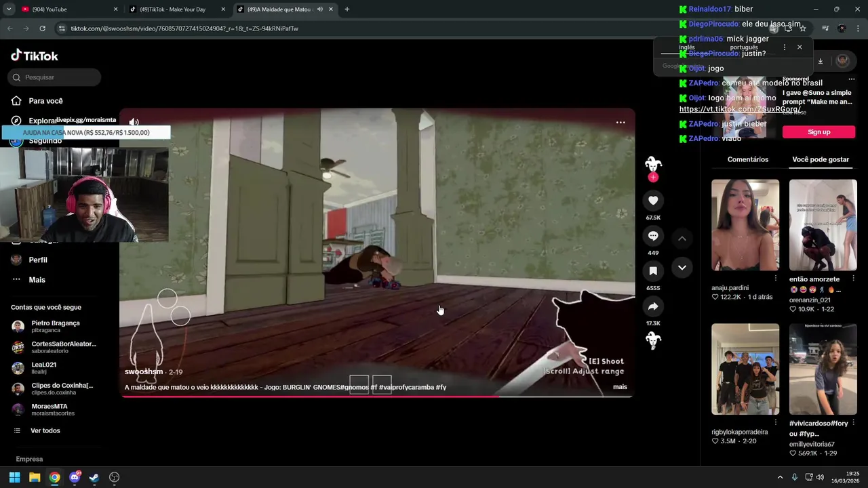Mute the active tab's audio
868x488 pixels.
320,9
